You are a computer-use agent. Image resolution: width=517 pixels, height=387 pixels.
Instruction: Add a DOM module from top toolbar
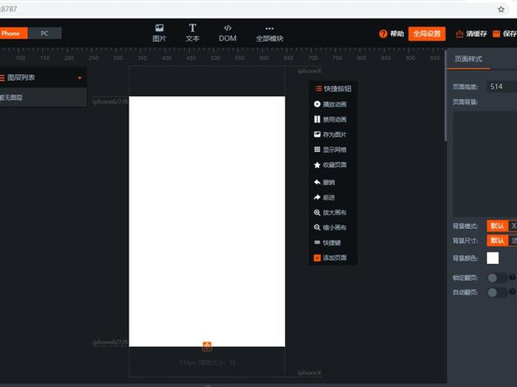pyautogui.click(x=227, y=33)
